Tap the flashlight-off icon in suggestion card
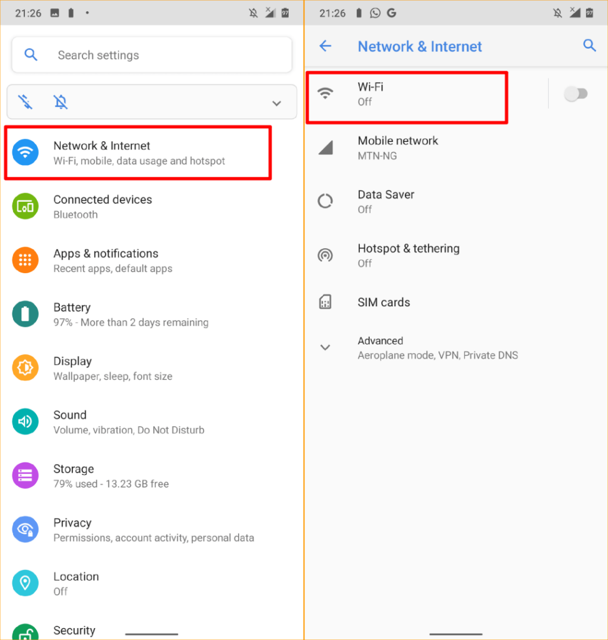 click(25, 102)
